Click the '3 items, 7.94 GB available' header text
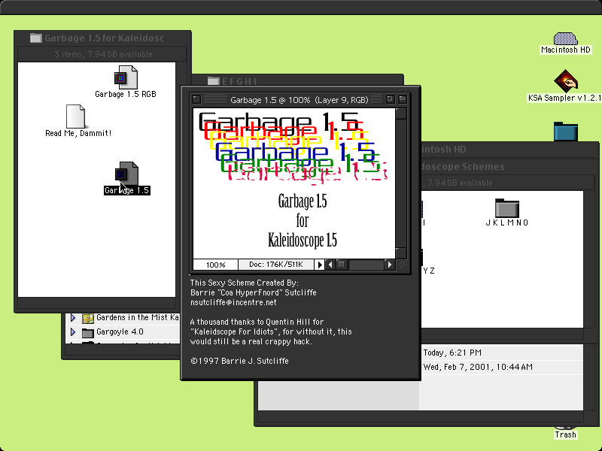Image resolution: width=602 pixels, height=451 pixels. (x=103, y=54)
